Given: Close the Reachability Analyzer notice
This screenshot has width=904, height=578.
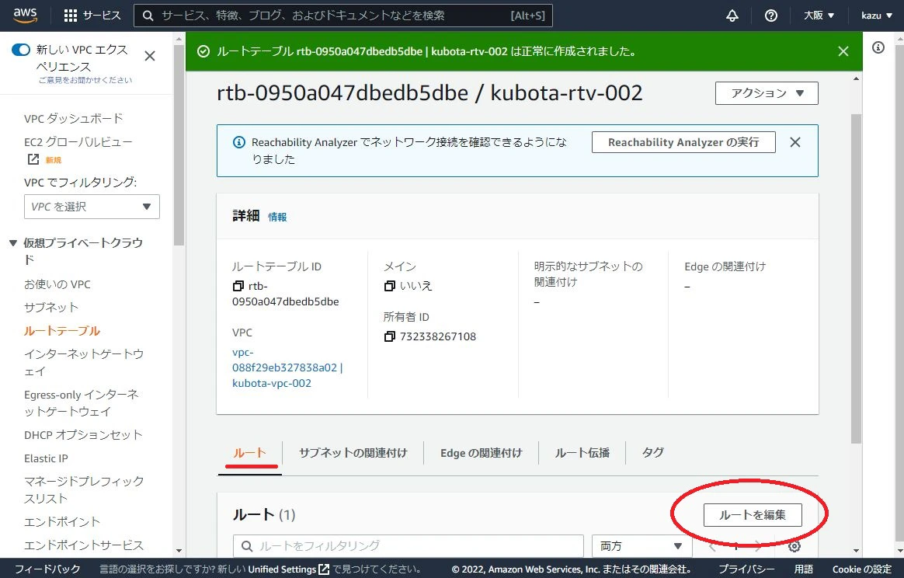Looking at the screenshot, I should pyautogui.click(x=795, y=142).
